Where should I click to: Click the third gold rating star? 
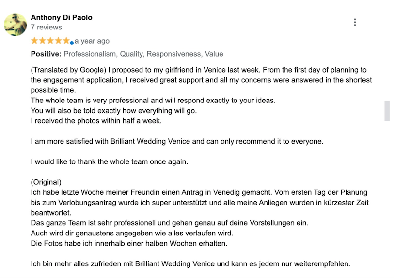[x=50, y=41]
